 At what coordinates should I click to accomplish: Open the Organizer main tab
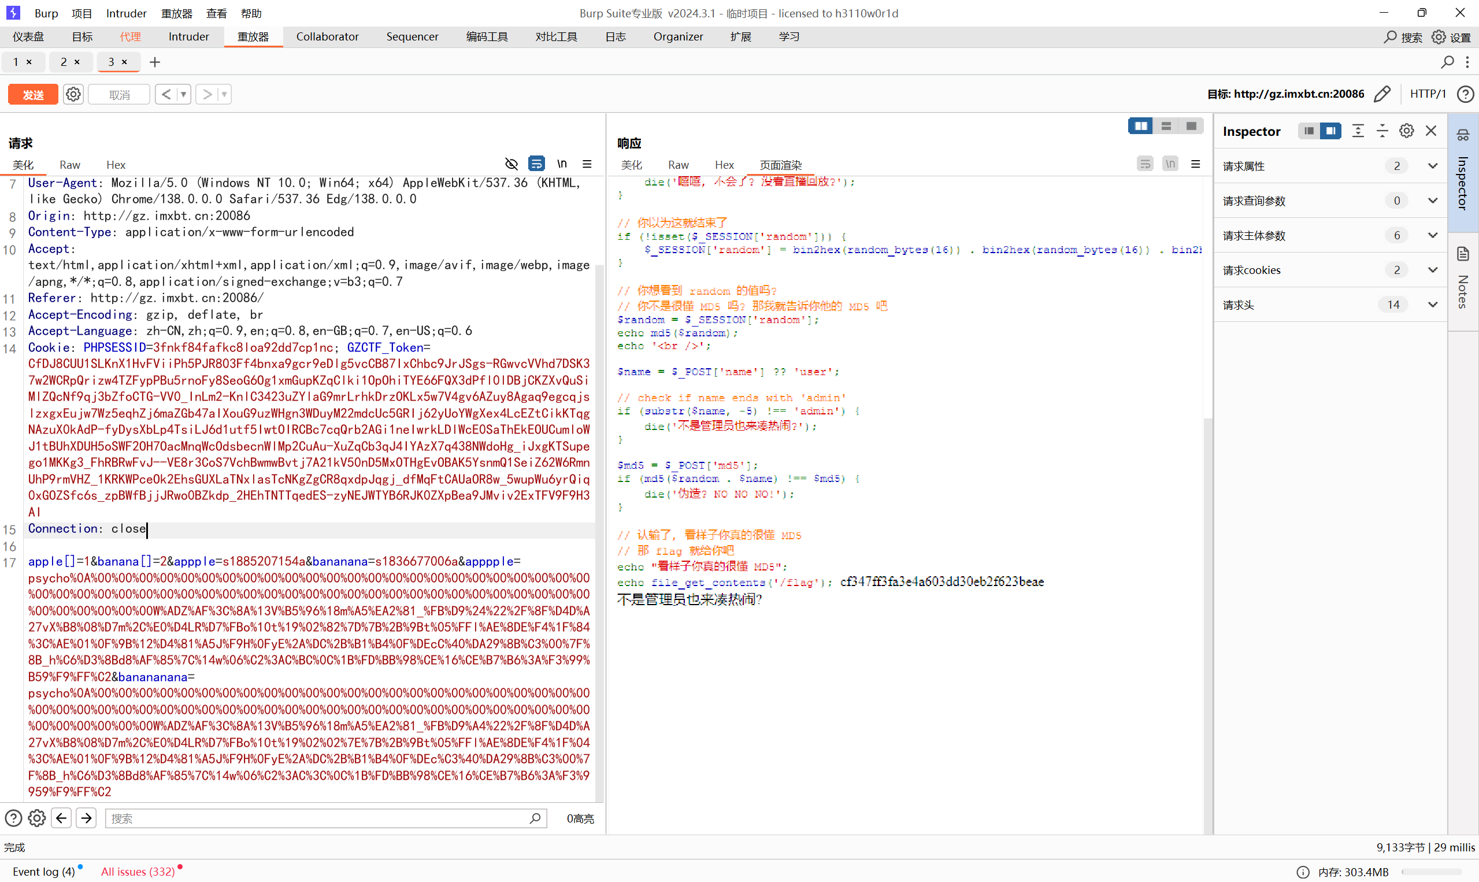click(678, 37)
